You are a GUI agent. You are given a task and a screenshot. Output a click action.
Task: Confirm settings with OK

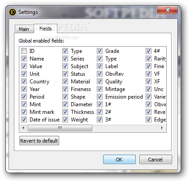(x=119, y=160)
